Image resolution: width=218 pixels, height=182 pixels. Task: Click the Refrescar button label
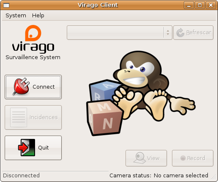(x=199, y=33)
